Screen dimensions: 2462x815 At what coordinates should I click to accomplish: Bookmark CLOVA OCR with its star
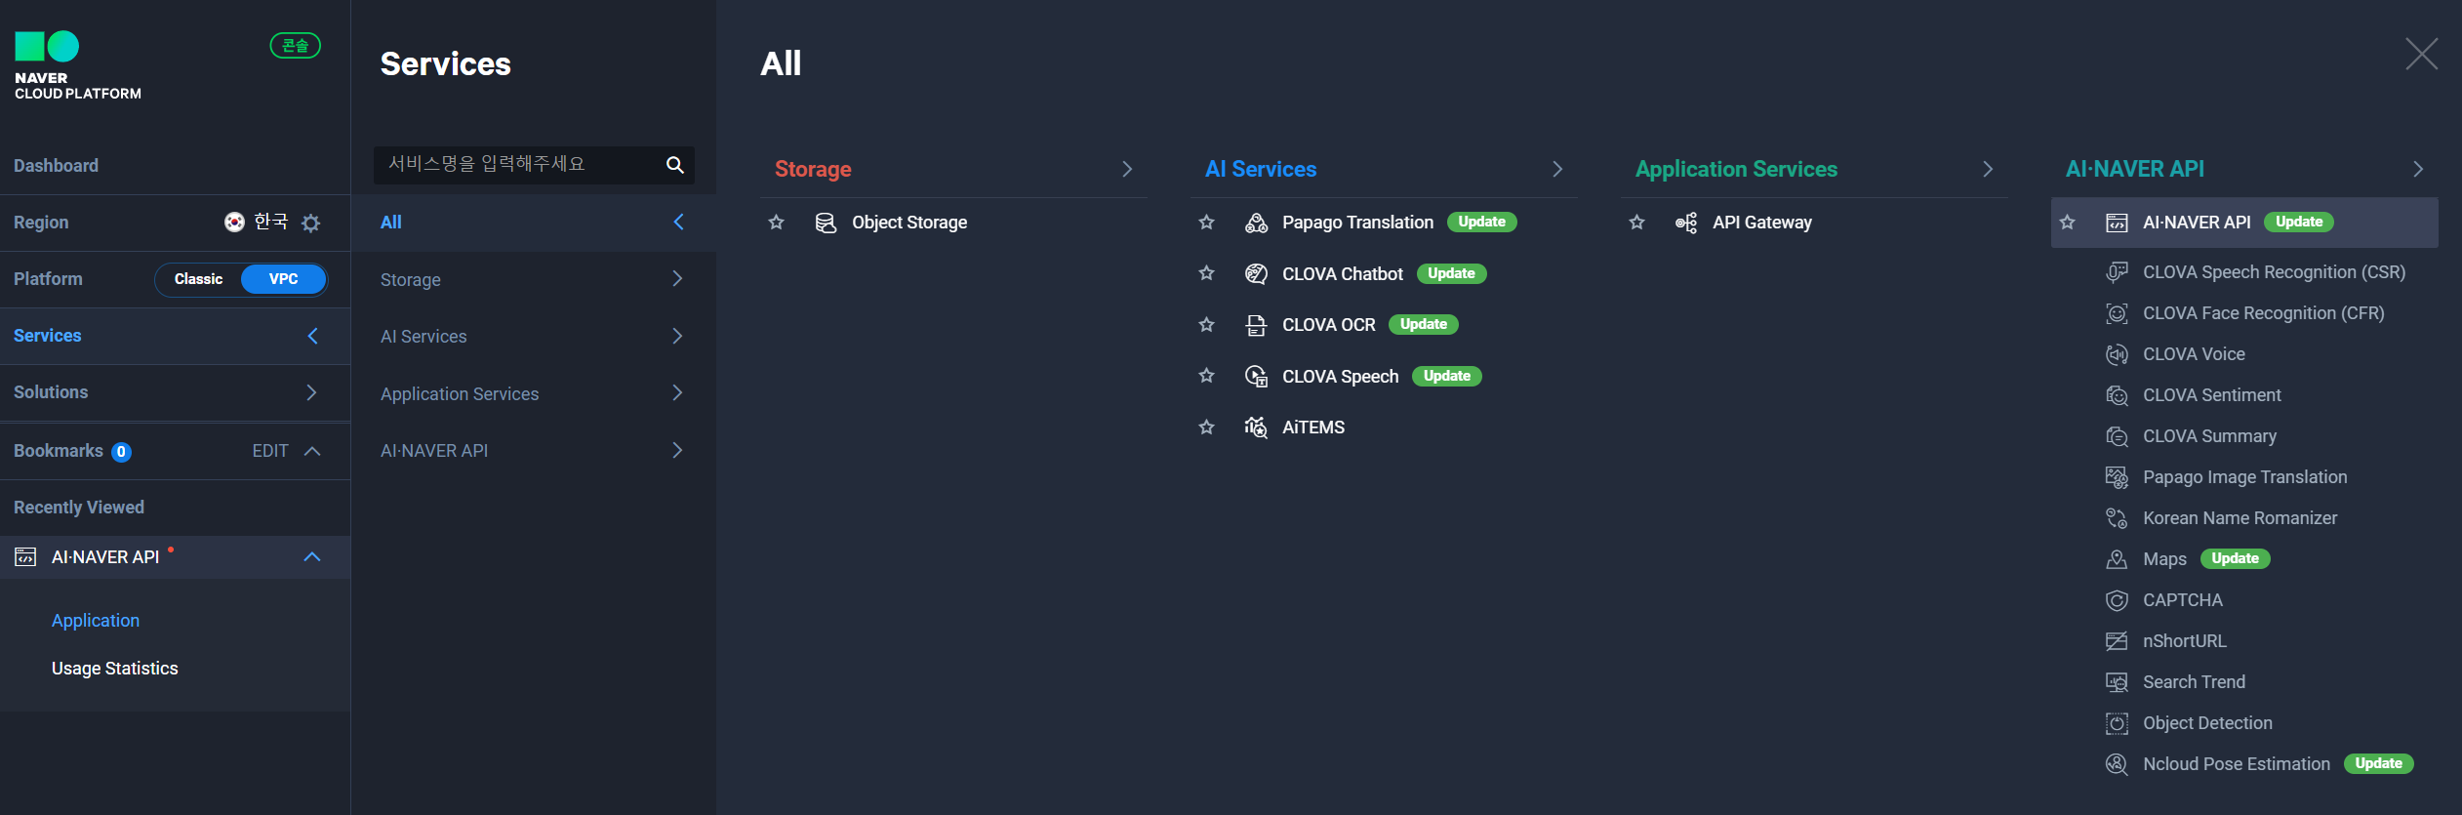(1206, 325)
